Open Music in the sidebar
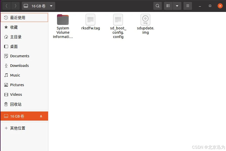 click(24, 75)
